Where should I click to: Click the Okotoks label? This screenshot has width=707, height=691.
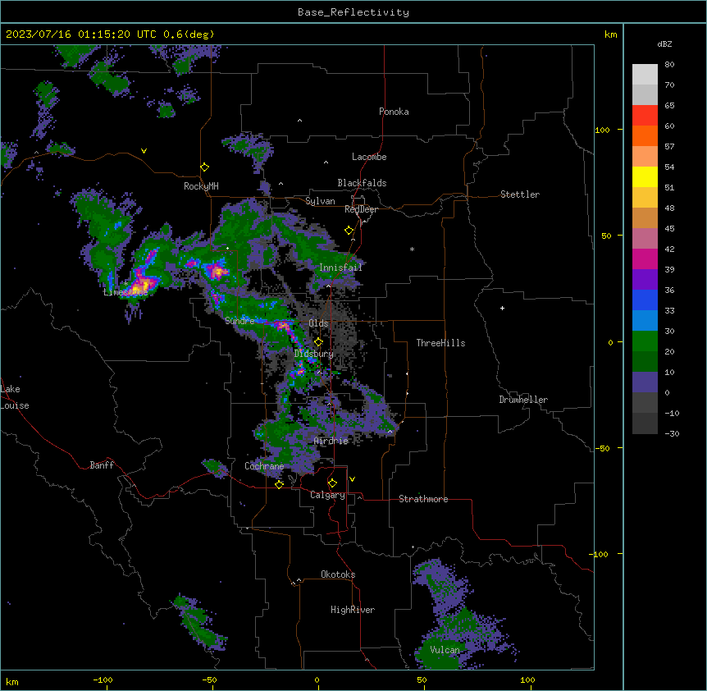click(x=338, y=574)
